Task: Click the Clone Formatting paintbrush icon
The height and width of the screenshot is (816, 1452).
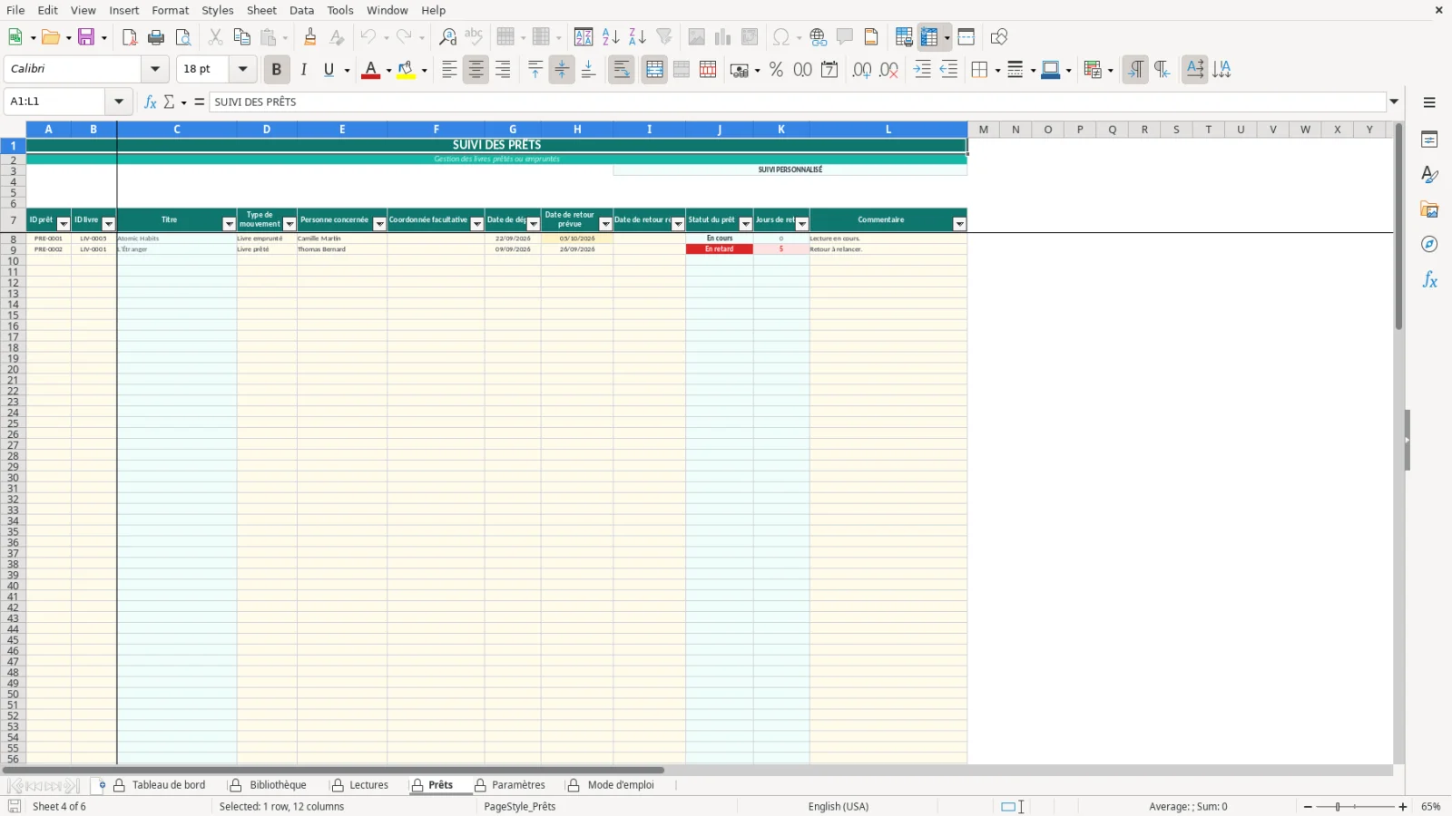Action: [x=310, y=37]
